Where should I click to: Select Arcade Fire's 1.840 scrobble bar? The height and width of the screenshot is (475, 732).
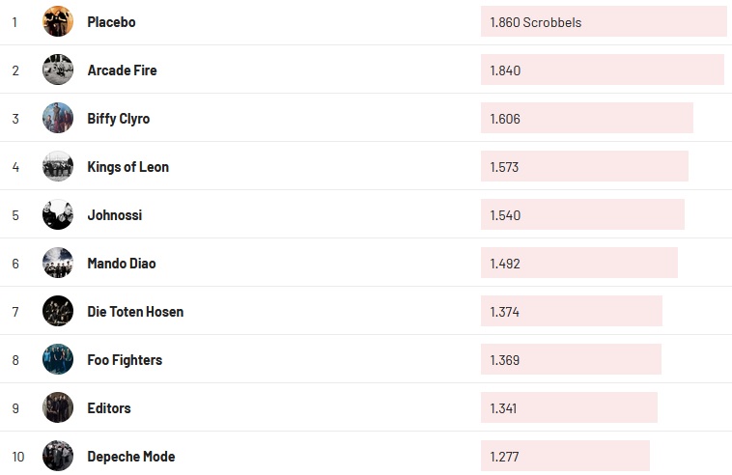coord(602,70)
